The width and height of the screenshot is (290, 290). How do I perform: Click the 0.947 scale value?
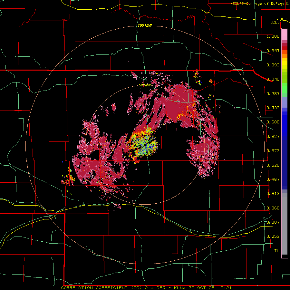(273, 51)
